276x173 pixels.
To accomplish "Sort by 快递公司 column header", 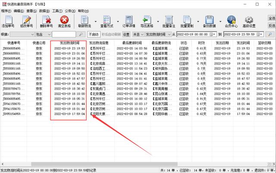I will tap(39, 43).
